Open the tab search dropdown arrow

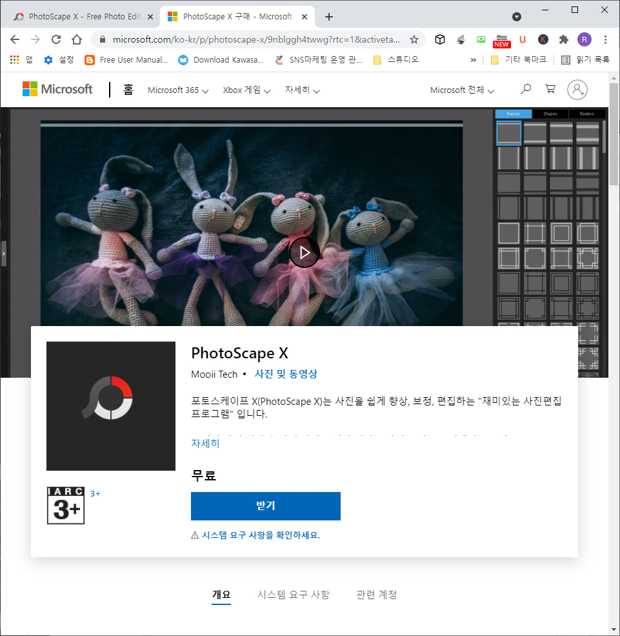[x=517, y=17]
